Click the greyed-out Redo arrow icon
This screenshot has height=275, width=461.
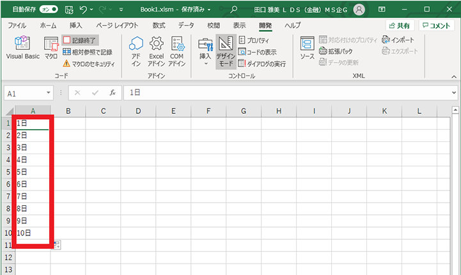pyautogui.click(x=102, y=10)
